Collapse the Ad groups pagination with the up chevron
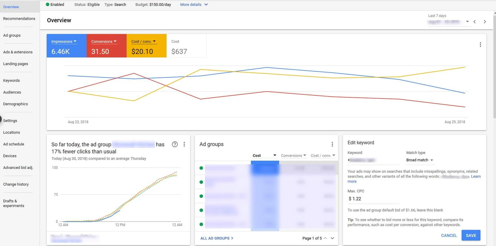 [x=326, y=238]
